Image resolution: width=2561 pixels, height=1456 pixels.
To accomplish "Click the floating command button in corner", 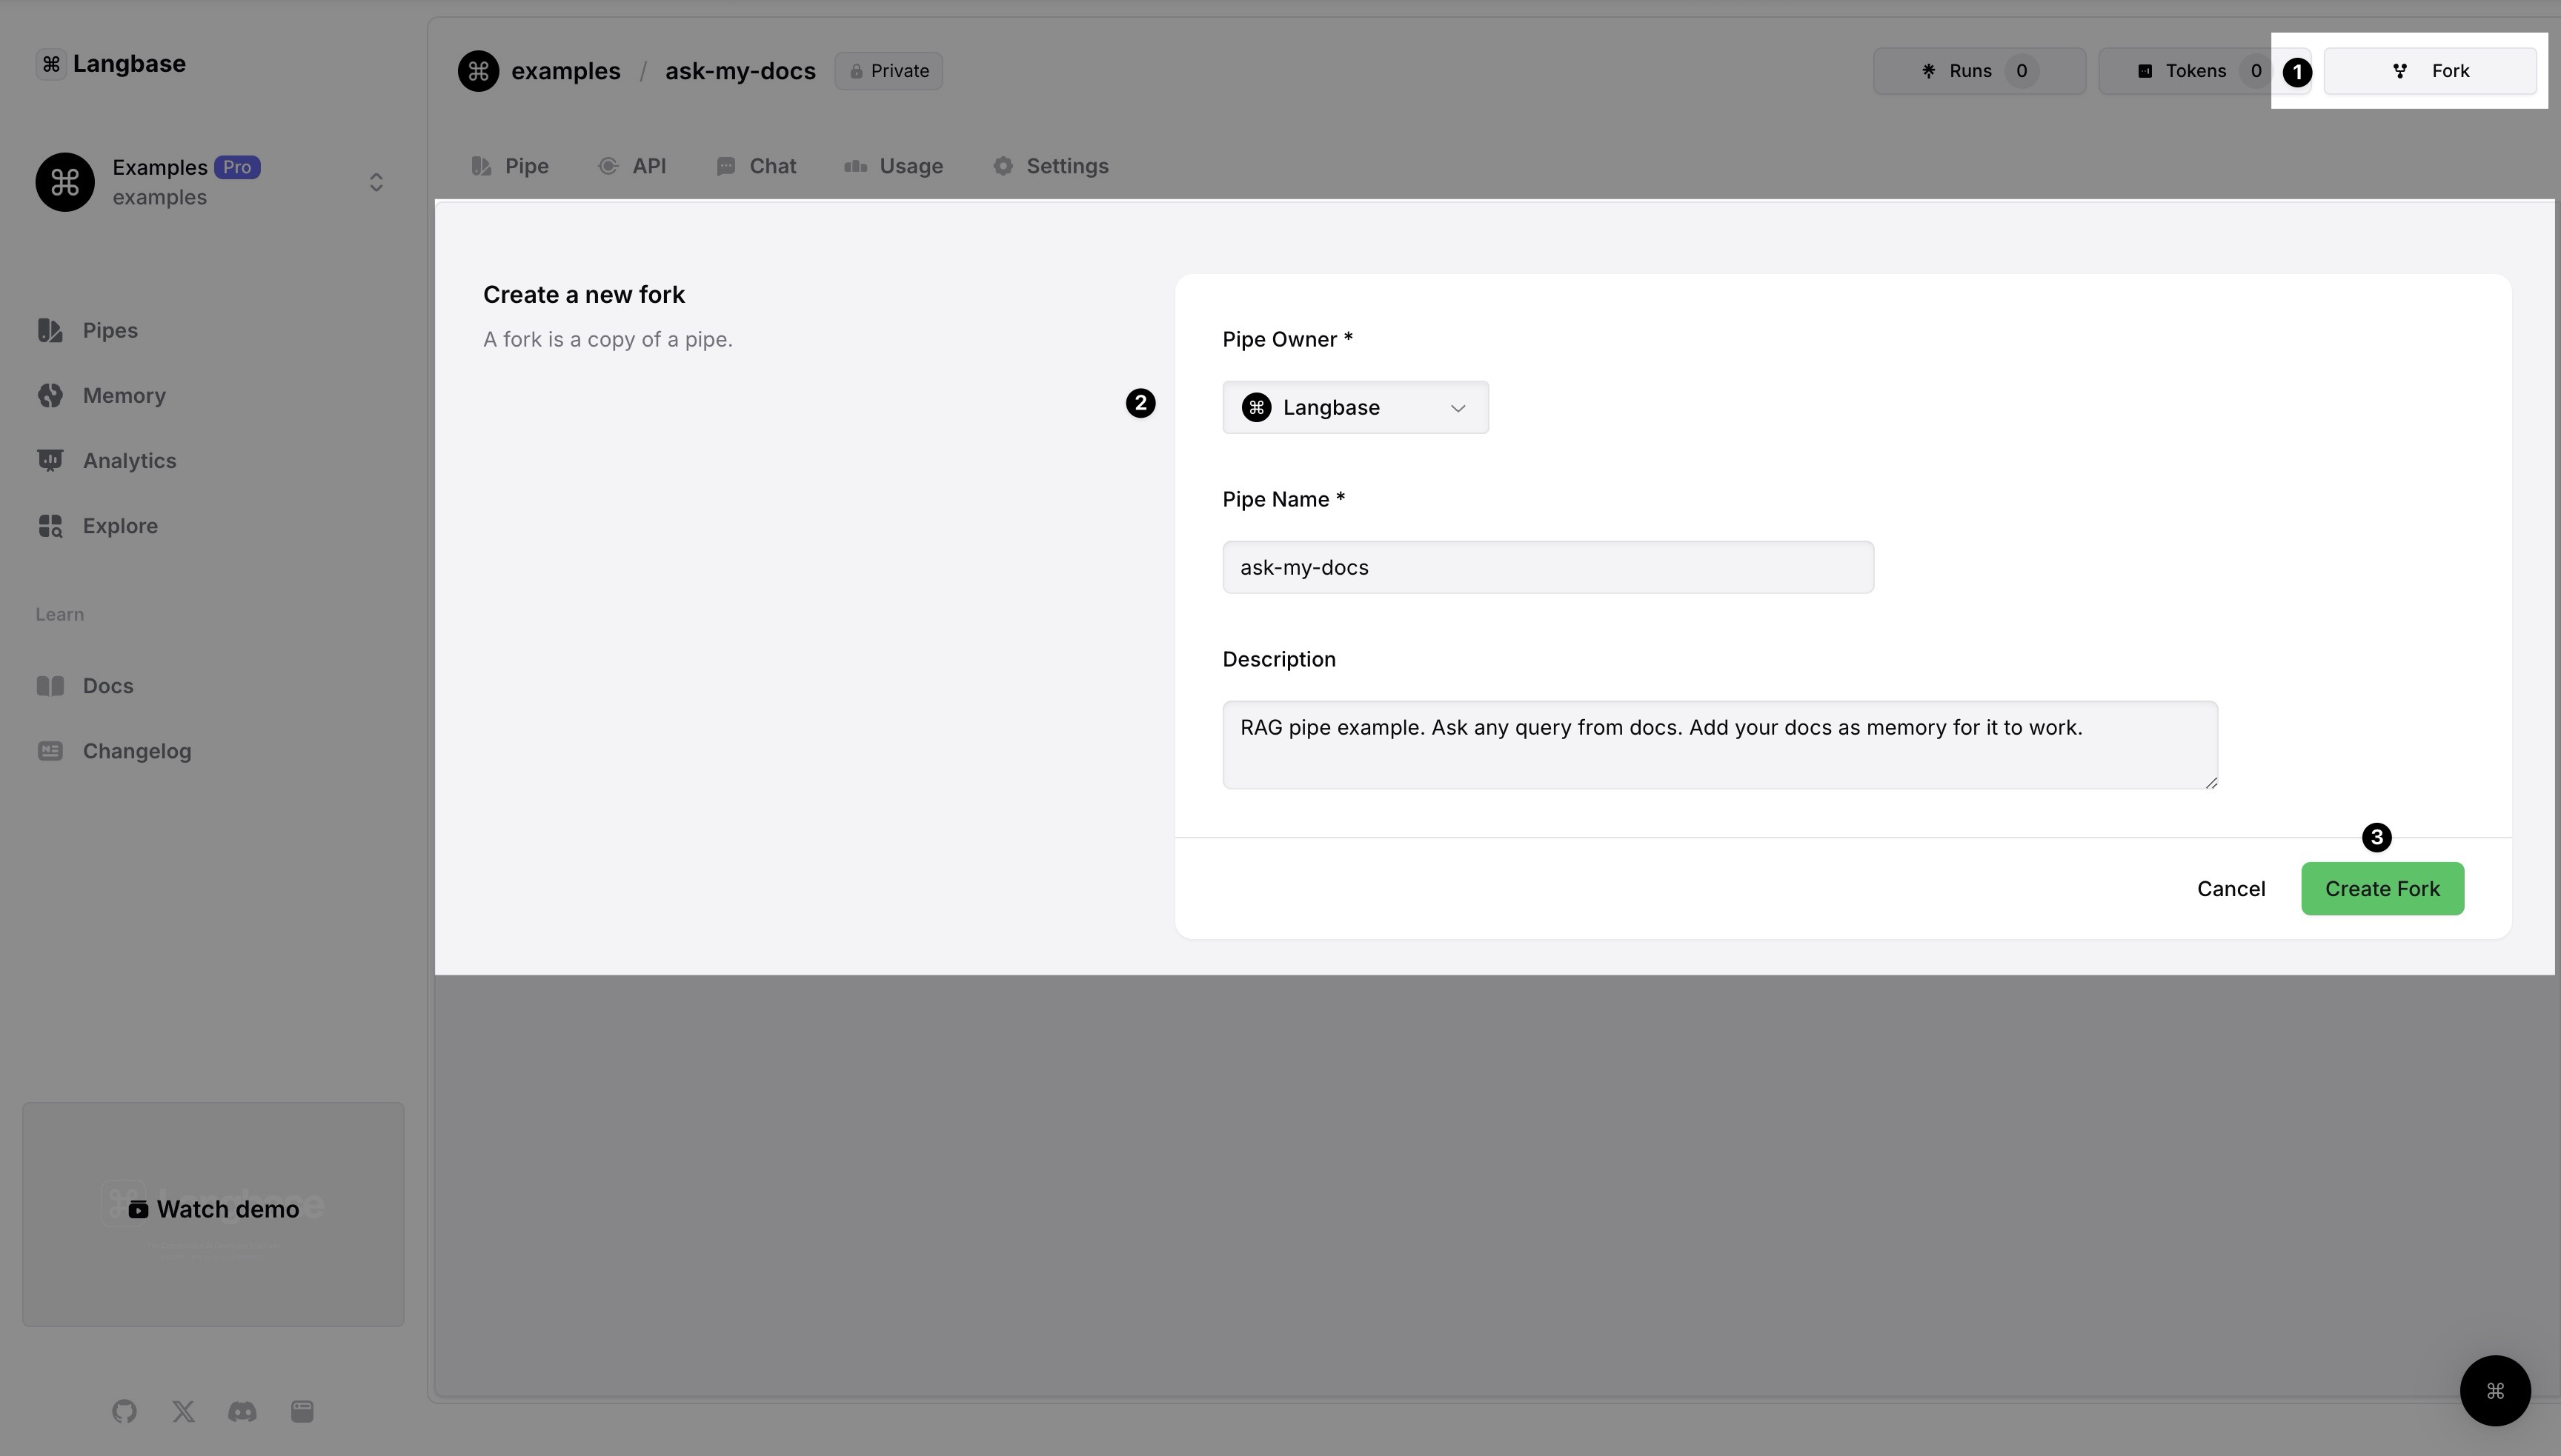I will click(2495, 1390).
